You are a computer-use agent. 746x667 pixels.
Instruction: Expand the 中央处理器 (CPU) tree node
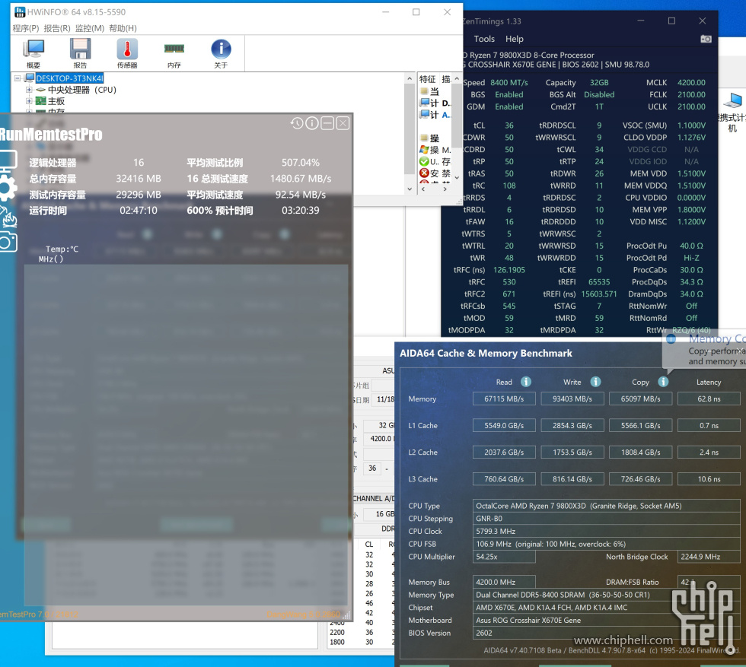tap(29, 90)
